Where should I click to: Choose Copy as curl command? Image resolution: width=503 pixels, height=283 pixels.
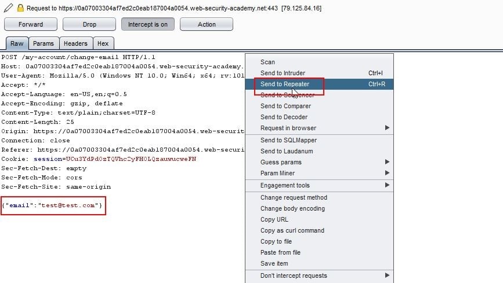point(292,230)
